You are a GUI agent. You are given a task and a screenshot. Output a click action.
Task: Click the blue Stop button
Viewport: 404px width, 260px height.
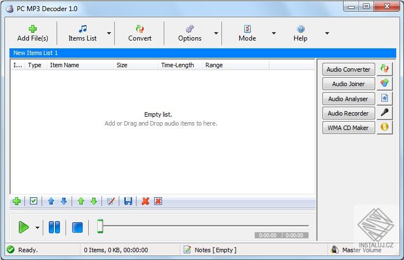click(x=77, y=228)
